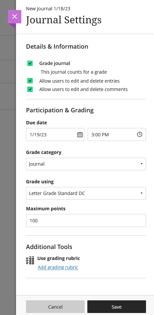
Task: Toggle Allow users to edit and delete entries
Action: pyautogui.click(x=30, y=81)
